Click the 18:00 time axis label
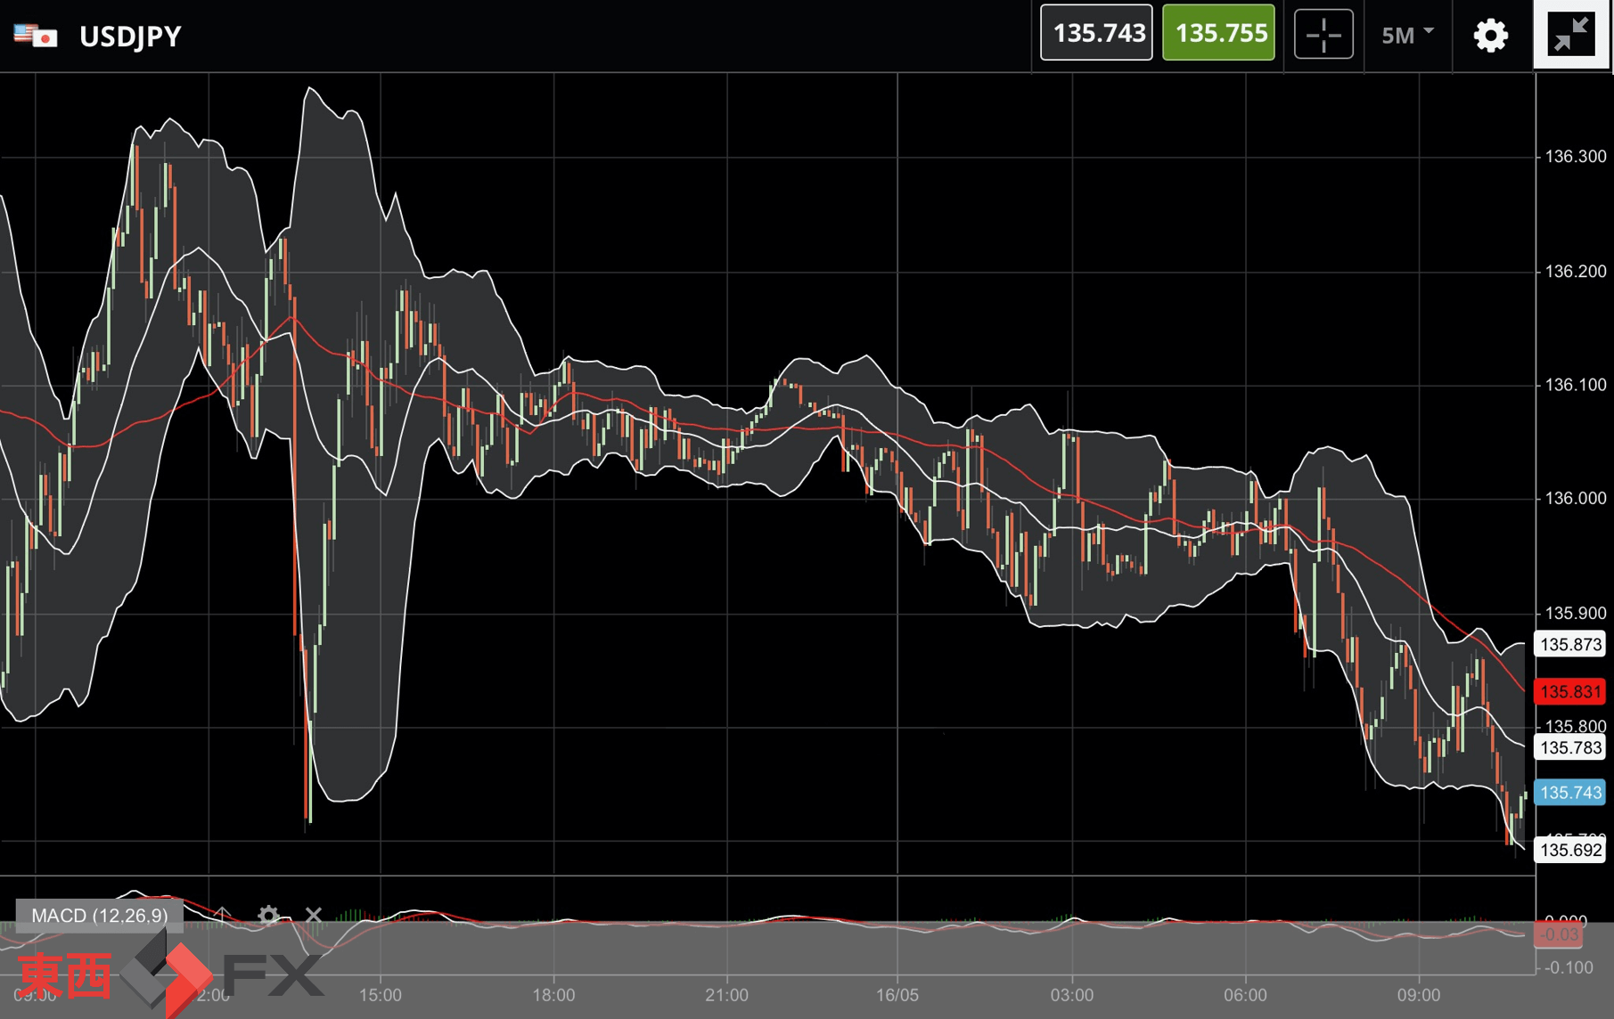1614x1019 pixels. point(553,995)
